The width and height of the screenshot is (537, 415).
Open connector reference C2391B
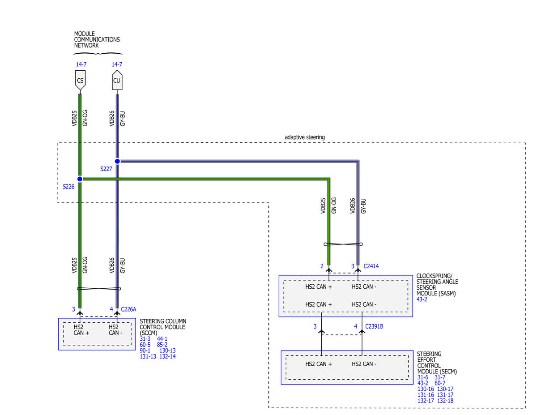pyautogui.click(x=374, y=327)
